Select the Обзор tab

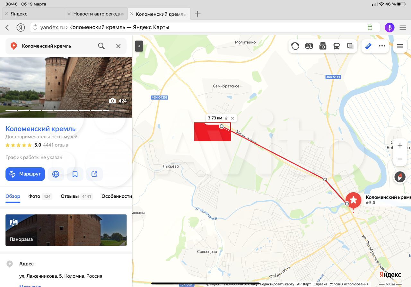tap(13, 196)
